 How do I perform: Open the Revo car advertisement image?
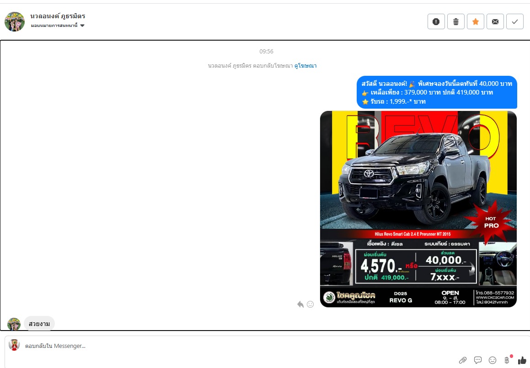418,209
